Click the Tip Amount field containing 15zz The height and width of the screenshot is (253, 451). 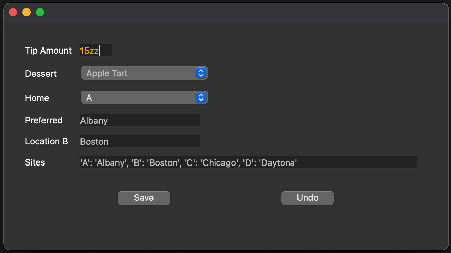coord(95,51)
